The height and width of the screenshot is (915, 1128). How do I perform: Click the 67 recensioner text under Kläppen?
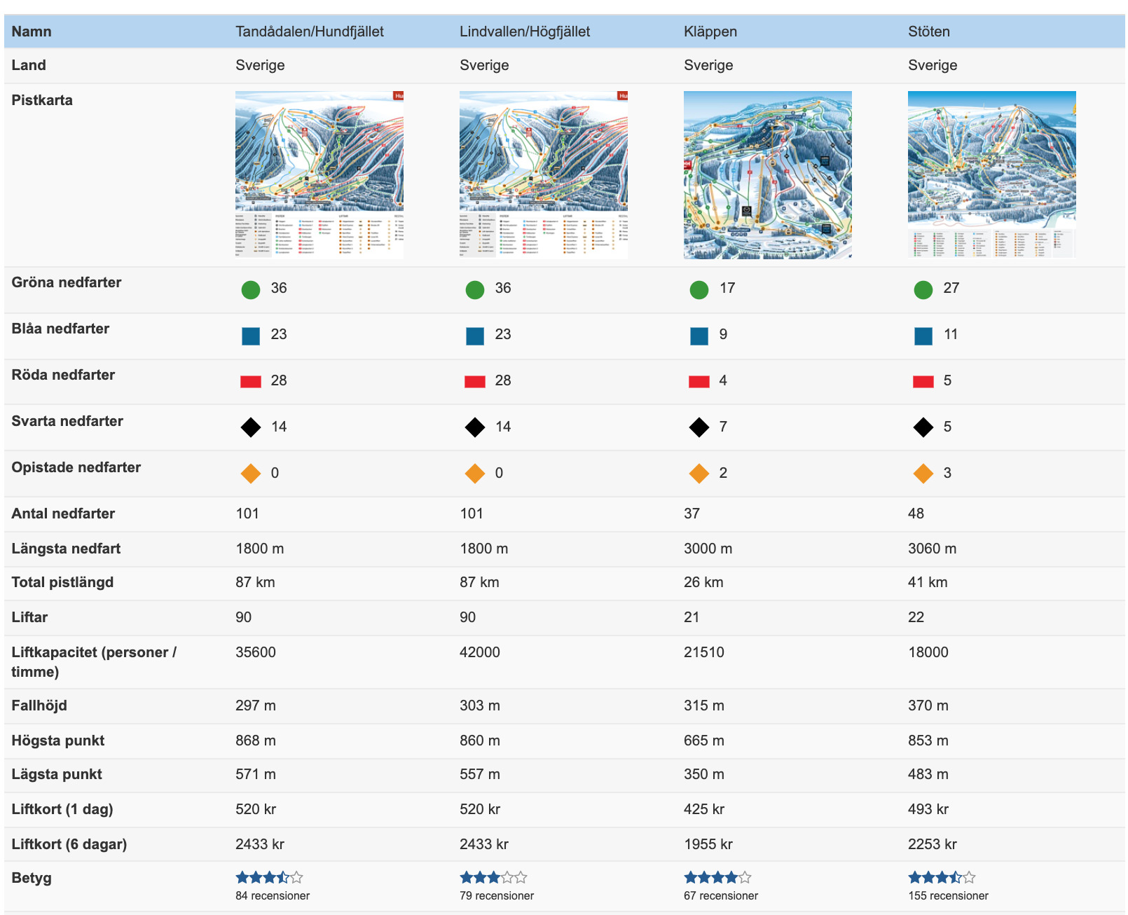click(x=720, y=895)
